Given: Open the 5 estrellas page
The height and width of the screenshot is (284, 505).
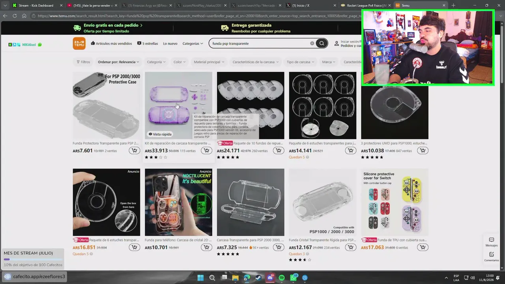Looking at the screenshot, I should click(x=148, y=43).
